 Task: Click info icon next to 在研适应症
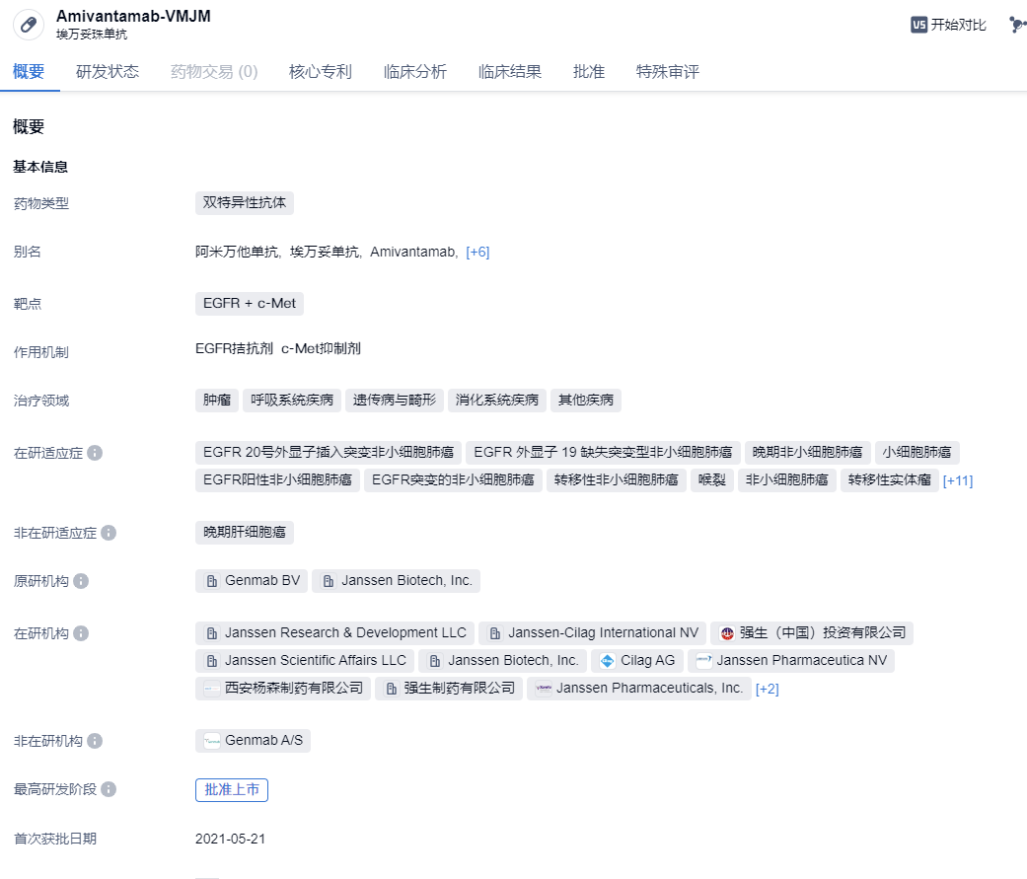[95, 453]
